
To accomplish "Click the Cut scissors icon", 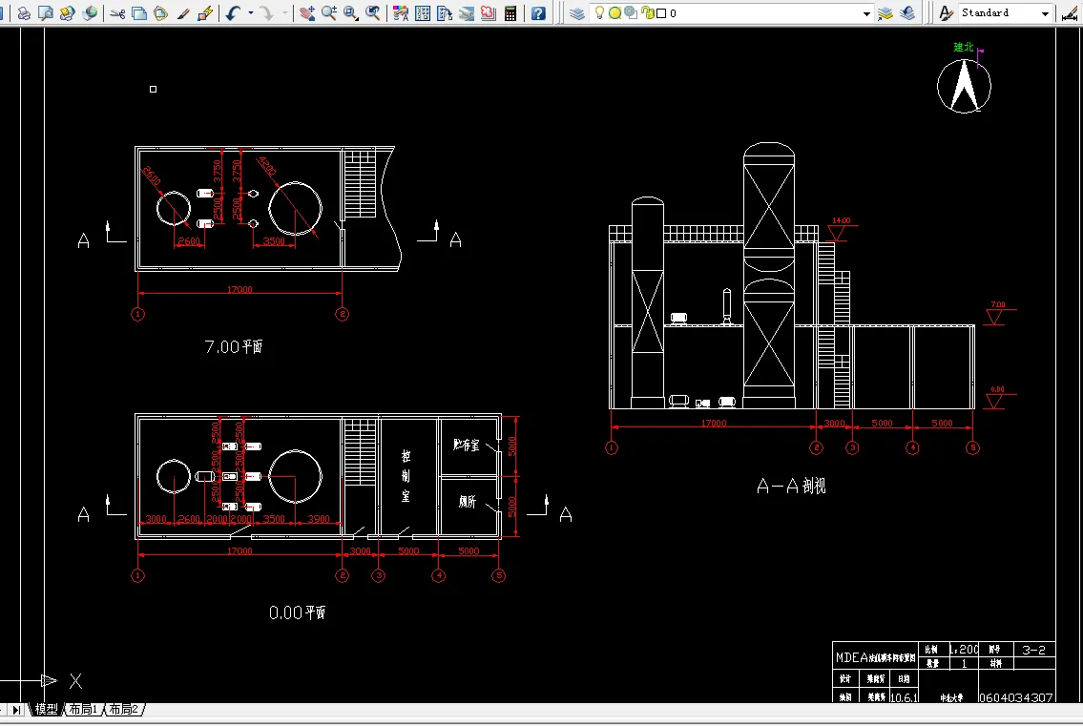I will 117,13.
